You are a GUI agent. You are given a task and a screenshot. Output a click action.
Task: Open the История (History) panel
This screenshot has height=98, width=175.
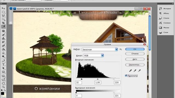pos(165,8)
